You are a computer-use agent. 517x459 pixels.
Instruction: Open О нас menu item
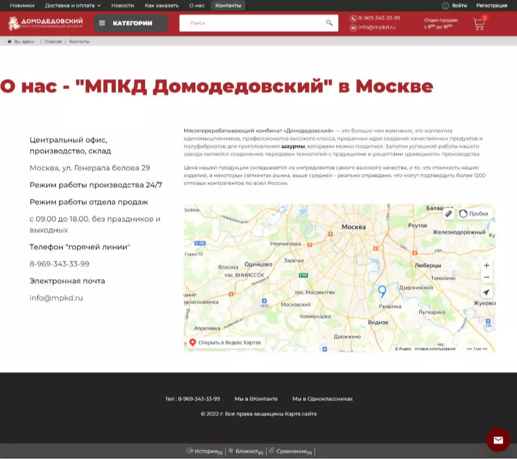197,6
